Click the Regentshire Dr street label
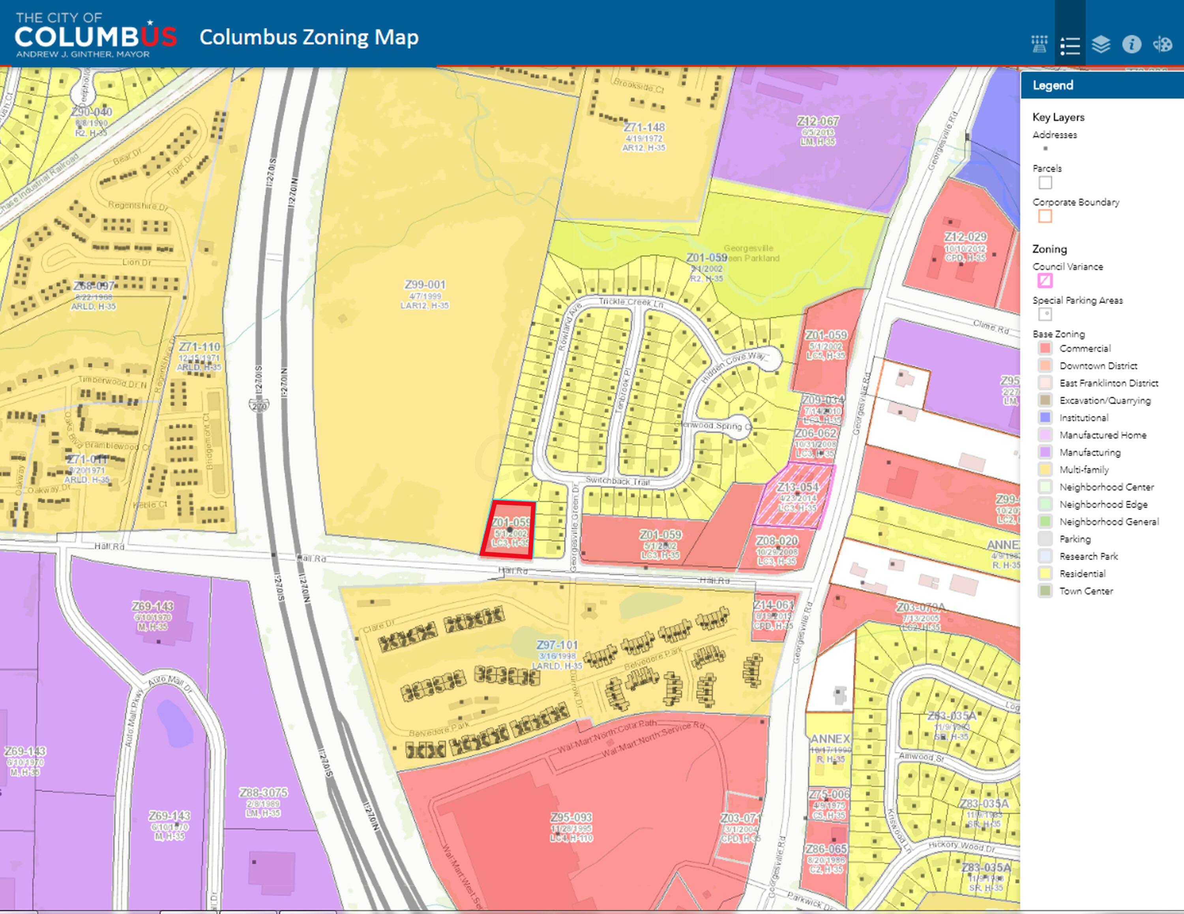 pos(138,206)
